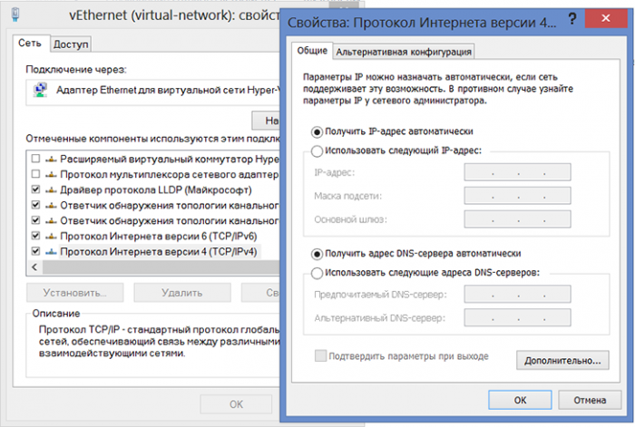Click the TCP/IPv4 protocol icon

tap(51, 251)
